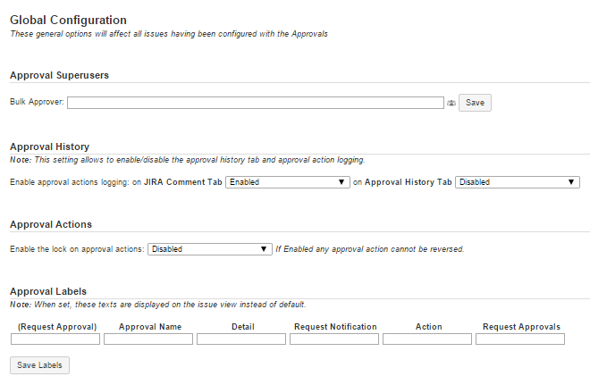Open the JIRA Comment Tab logging dropdown
The width and height of the screenshot is (590, 385).
click(287, 182)
